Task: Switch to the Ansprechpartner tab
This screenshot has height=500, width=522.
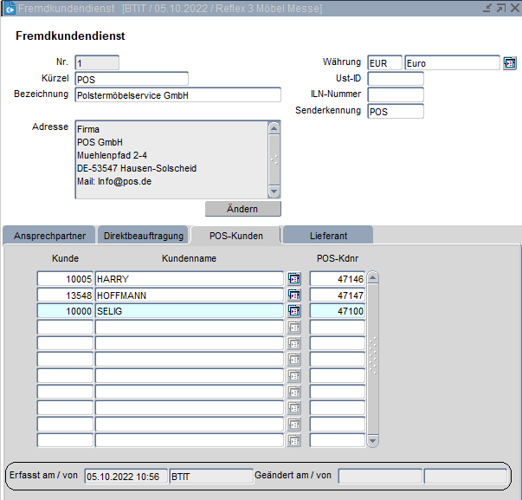Action: pos(48,235)
